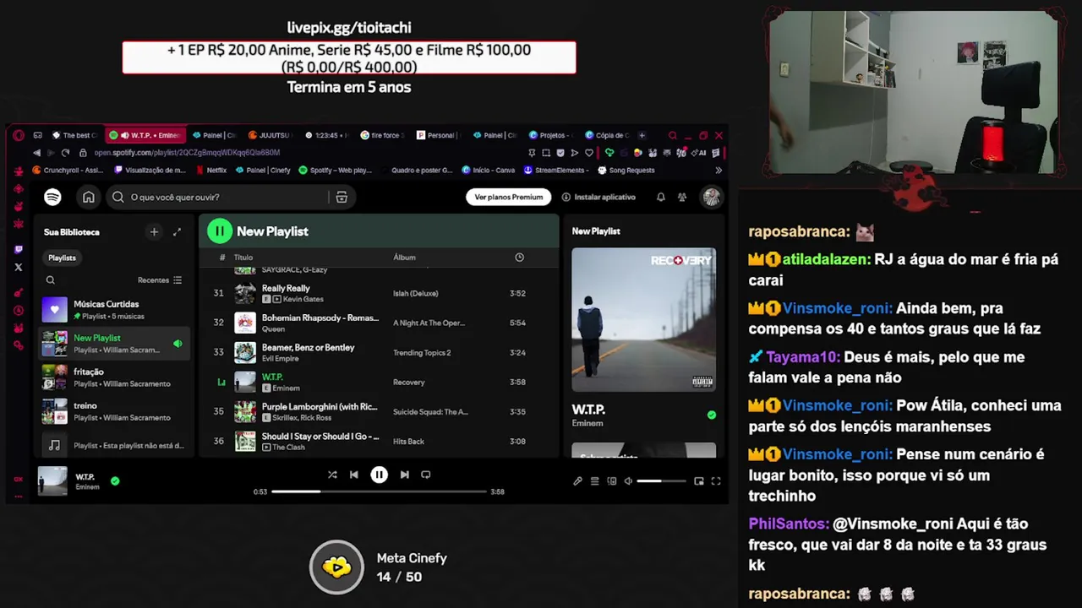Open Crunchyroll bookmark

coord(67,170)
